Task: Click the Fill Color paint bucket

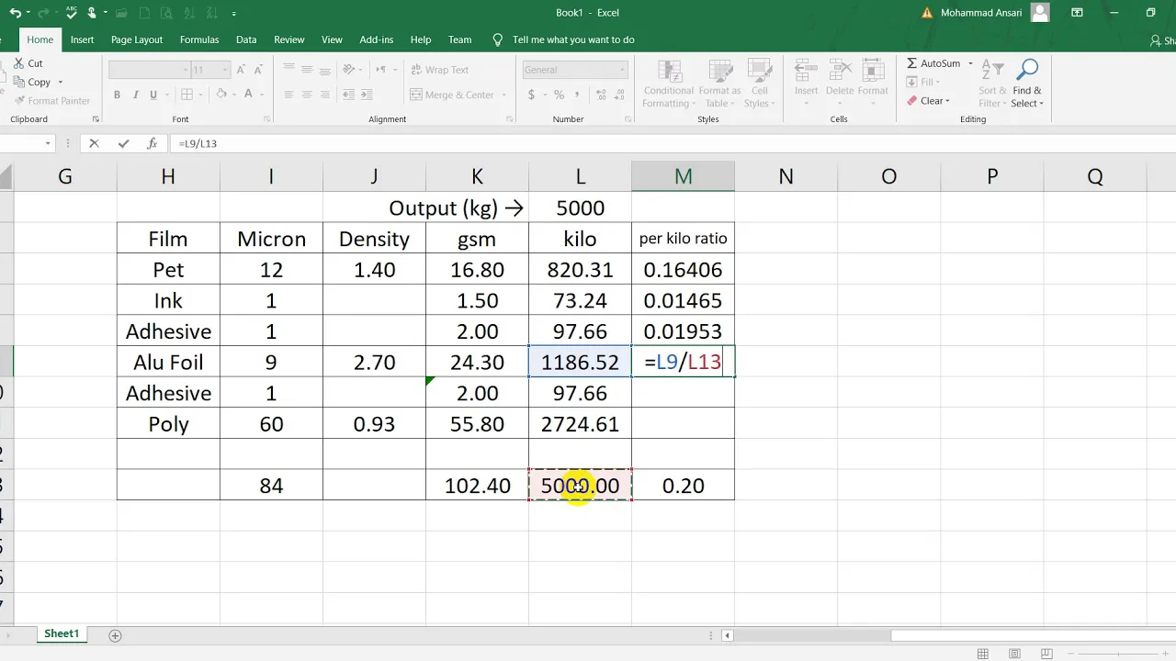Action: click(221, 95)
